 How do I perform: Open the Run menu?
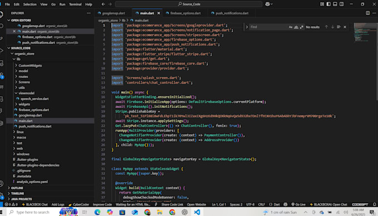pyautogui.click(x=62, y=4)
